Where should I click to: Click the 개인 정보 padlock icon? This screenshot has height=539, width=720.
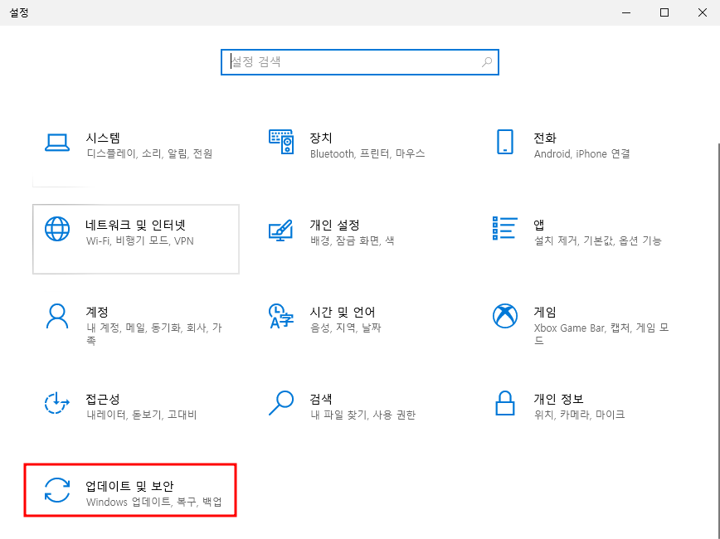click(x=506, y=405)
